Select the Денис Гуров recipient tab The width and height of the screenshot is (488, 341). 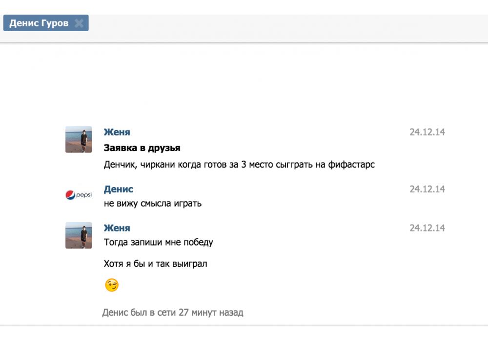tap(39, 23)
